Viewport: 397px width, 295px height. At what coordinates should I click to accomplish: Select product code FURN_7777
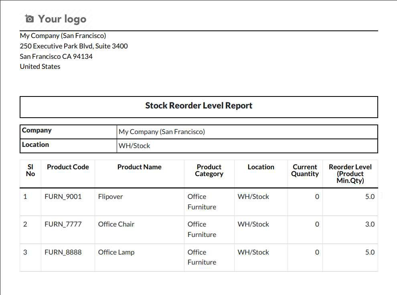point(63,224)
